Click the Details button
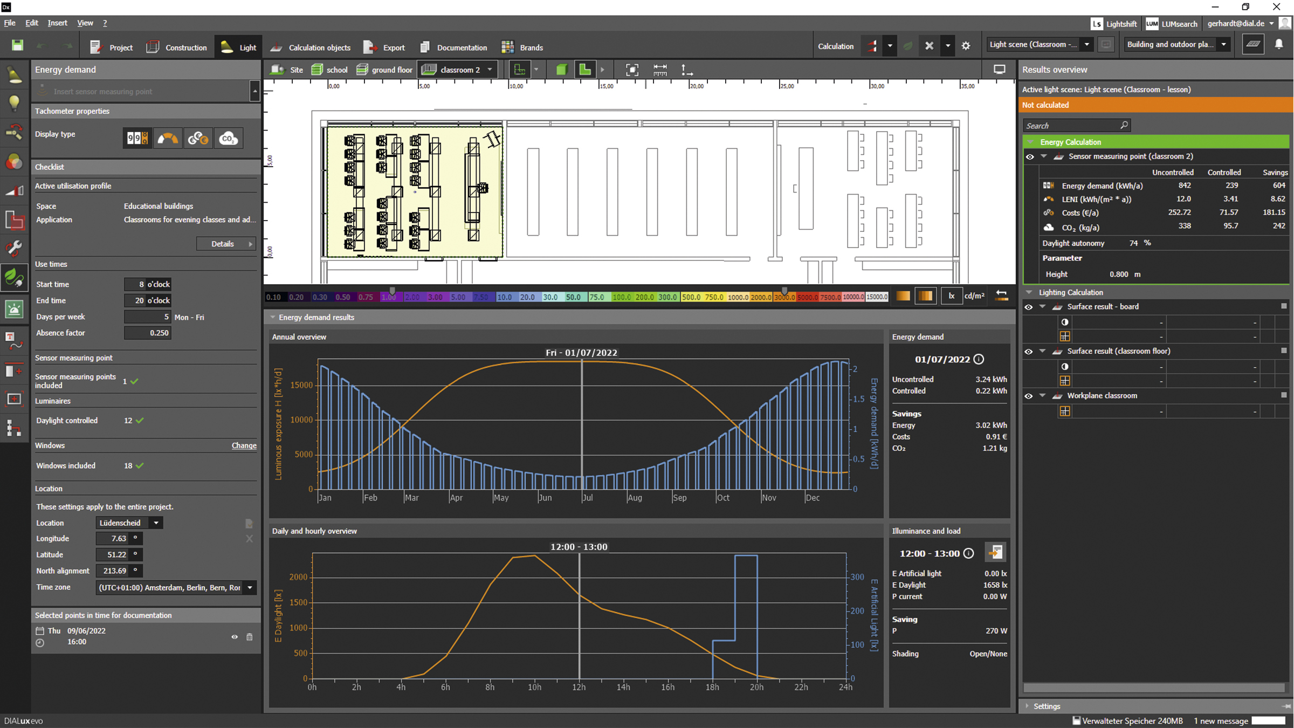Viewport: 1294px width, 728px height. (x=226, y=244)
